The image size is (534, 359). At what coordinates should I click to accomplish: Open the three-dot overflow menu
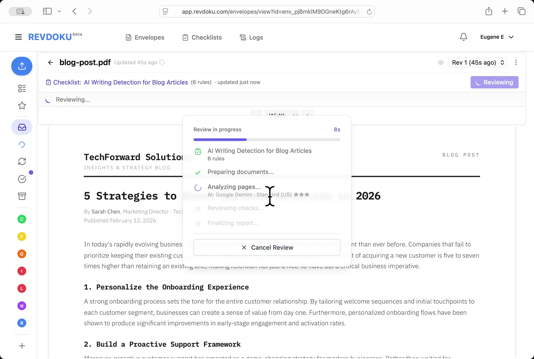(x=516, y=62)
